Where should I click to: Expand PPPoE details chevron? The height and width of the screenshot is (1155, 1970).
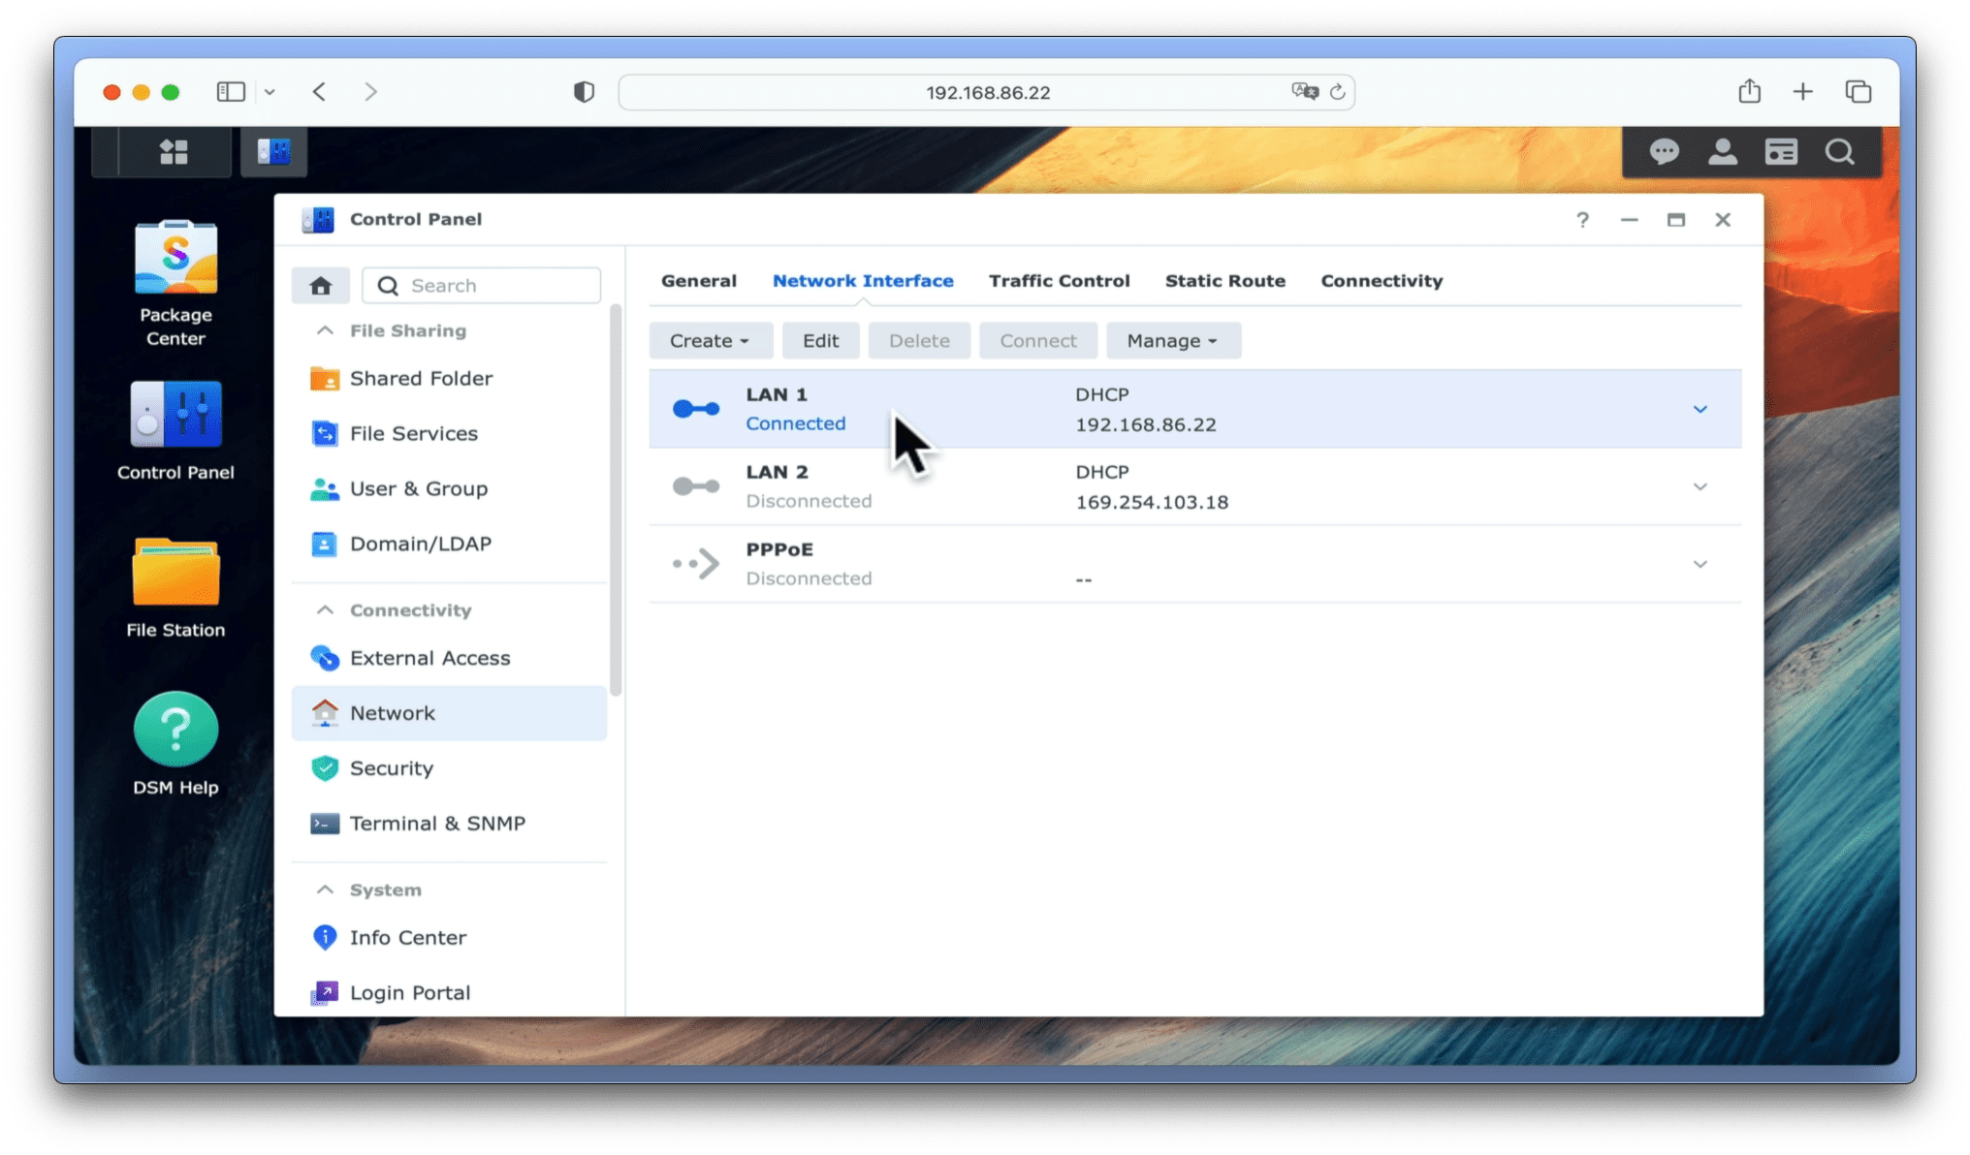1700,565
